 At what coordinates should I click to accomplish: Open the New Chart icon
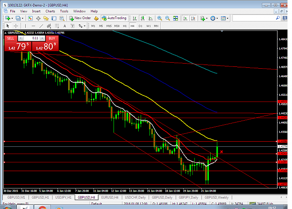tap(7, 18)
